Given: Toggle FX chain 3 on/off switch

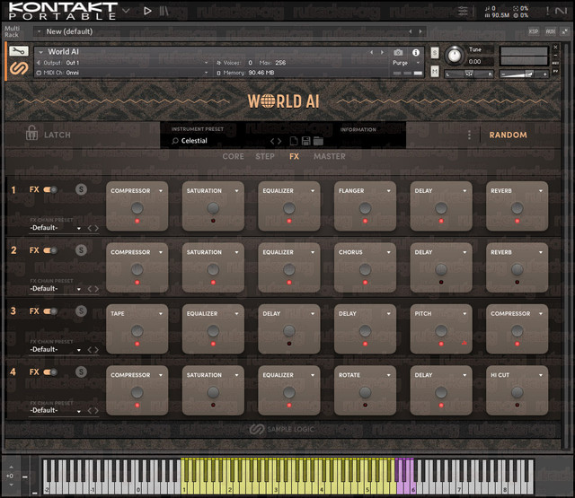Looking at the screenshot, I should coord(50,311).
